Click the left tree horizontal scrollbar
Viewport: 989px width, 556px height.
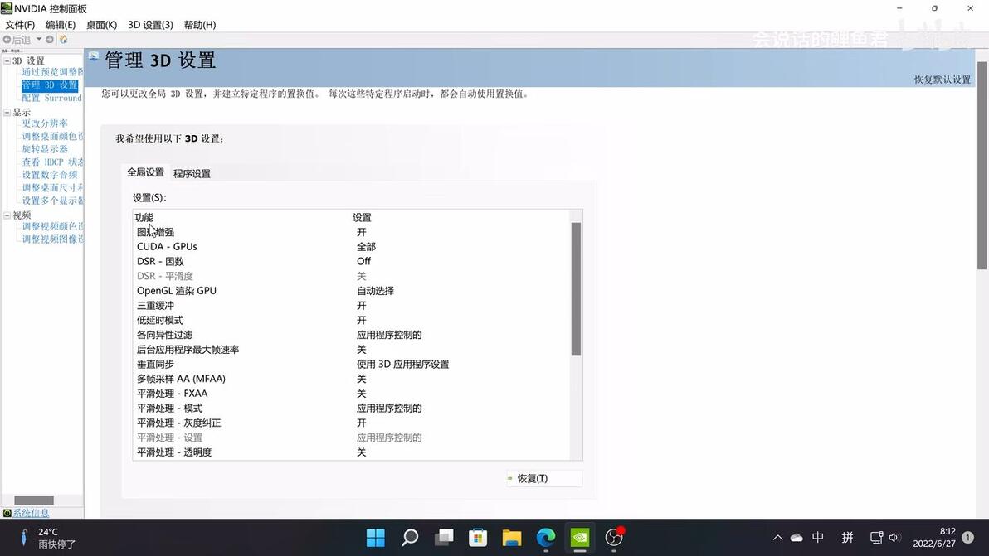(34, 500)
